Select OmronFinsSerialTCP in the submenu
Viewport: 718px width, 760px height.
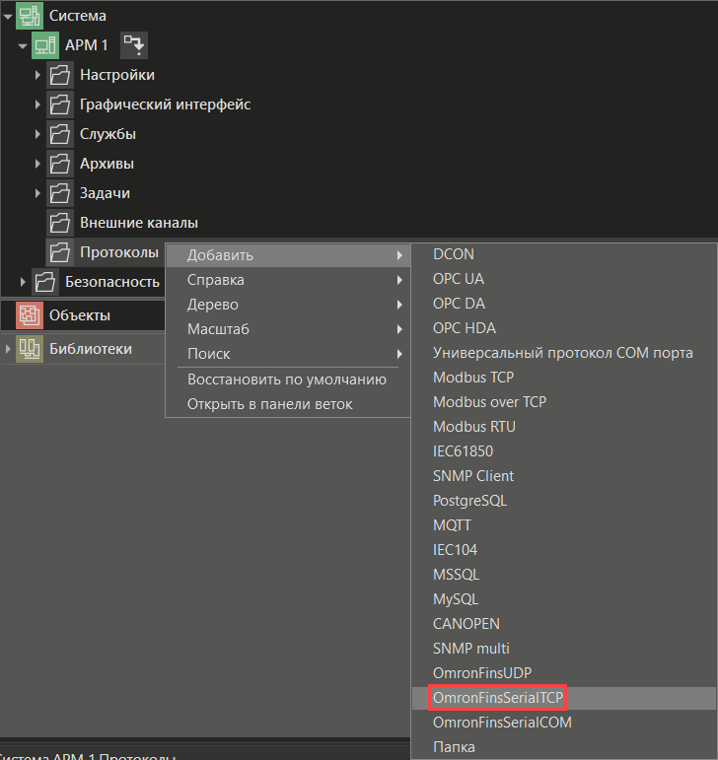[x=497, y=698]
